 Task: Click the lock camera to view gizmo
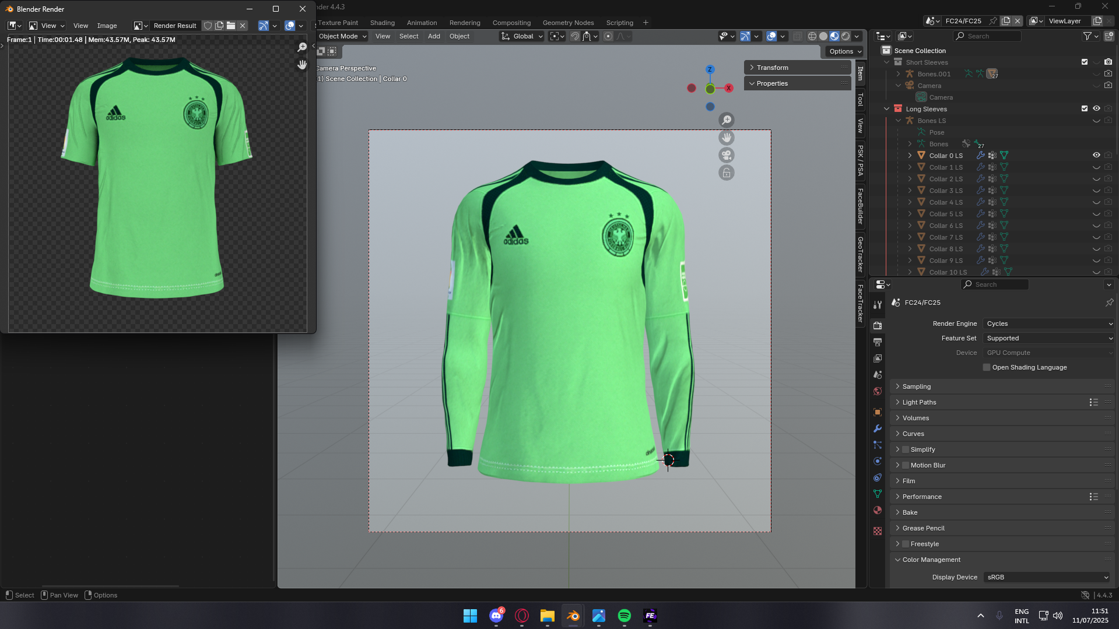click(x=727, y=173)
